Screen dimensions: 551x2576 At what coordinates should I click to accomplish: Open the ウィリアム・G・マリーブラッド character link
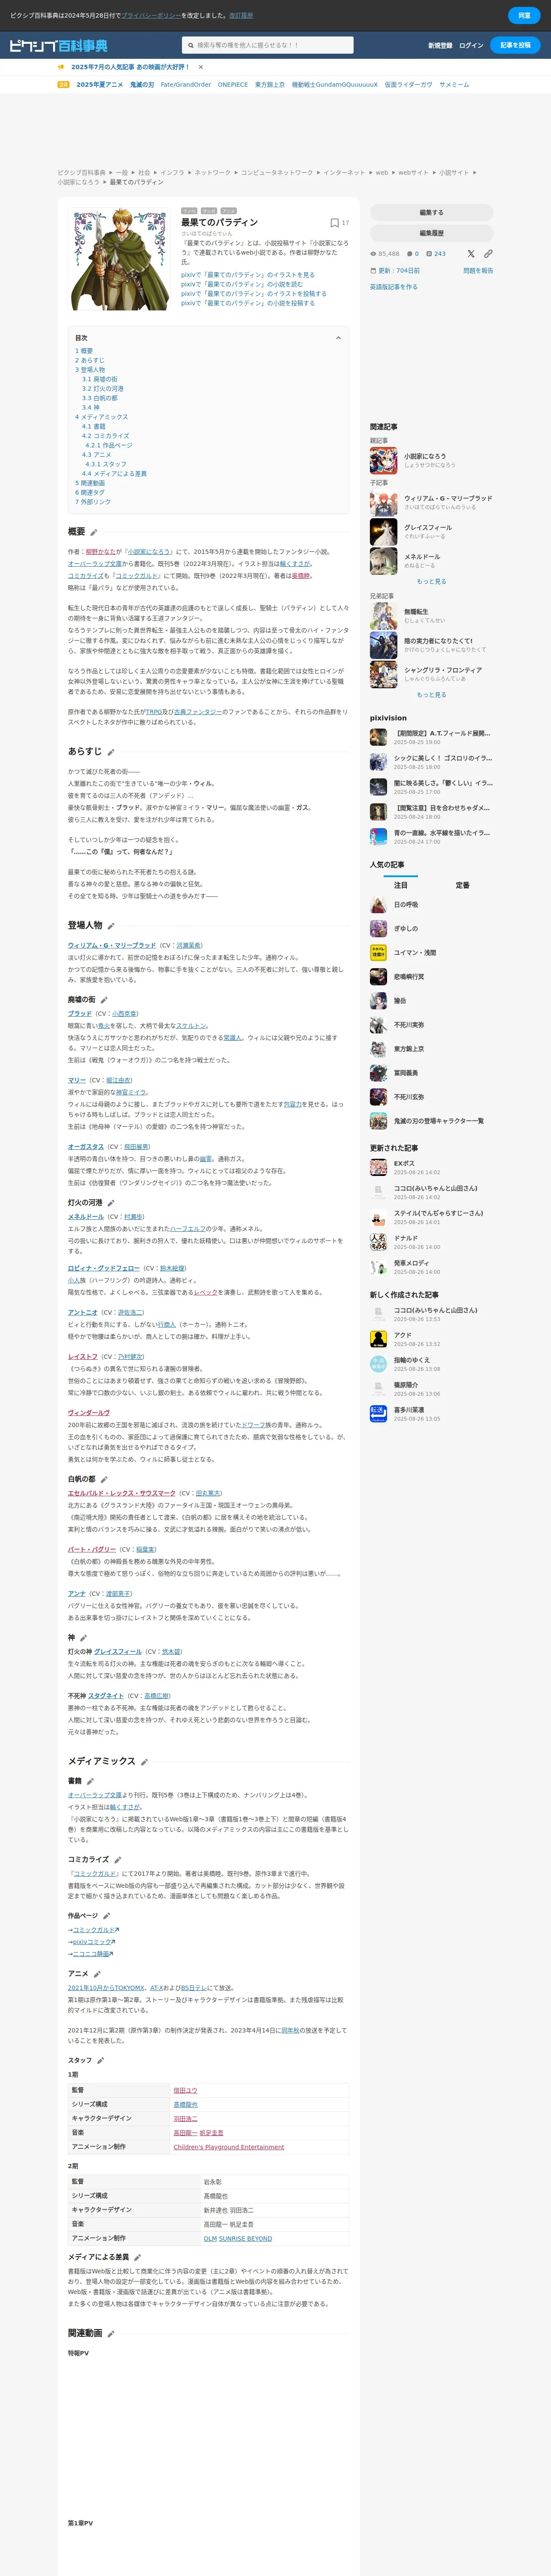point(112,945)
